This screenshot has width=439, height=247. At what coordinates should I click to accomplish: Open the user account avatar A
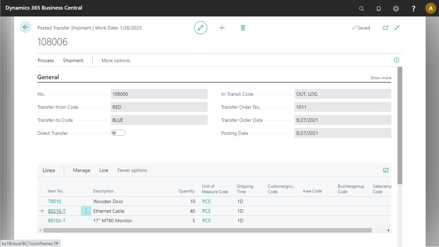click(x=431, y=9)
